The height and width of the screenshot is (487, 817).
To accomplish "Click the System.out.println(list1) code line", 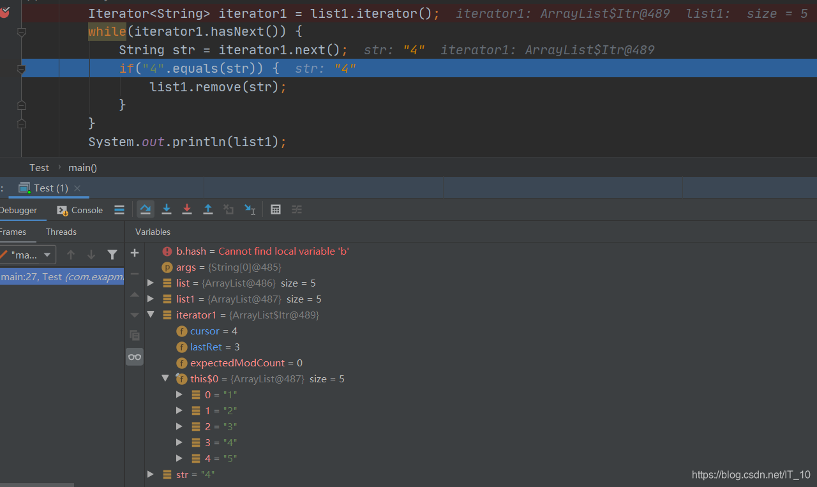I will pos(188,142).
